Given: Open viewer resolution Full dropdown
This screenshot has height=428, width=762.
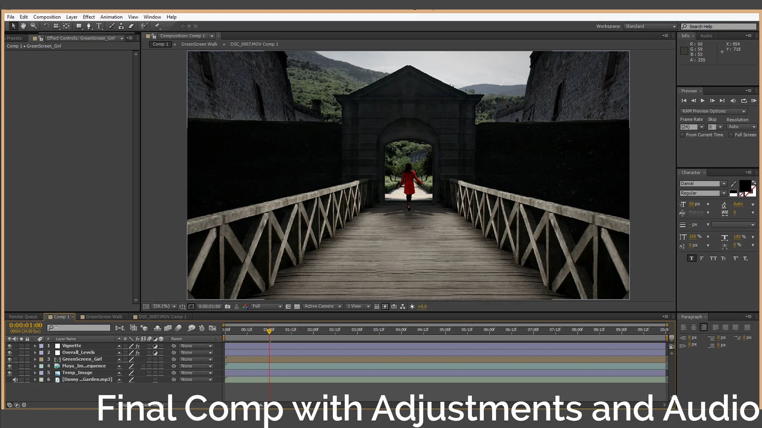Looking at the screenshot, I should coord(267,307).
